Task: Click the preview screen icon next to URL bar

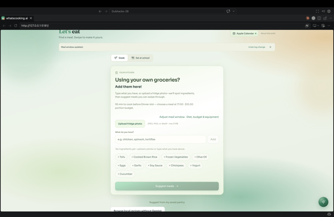Action: 315,26
